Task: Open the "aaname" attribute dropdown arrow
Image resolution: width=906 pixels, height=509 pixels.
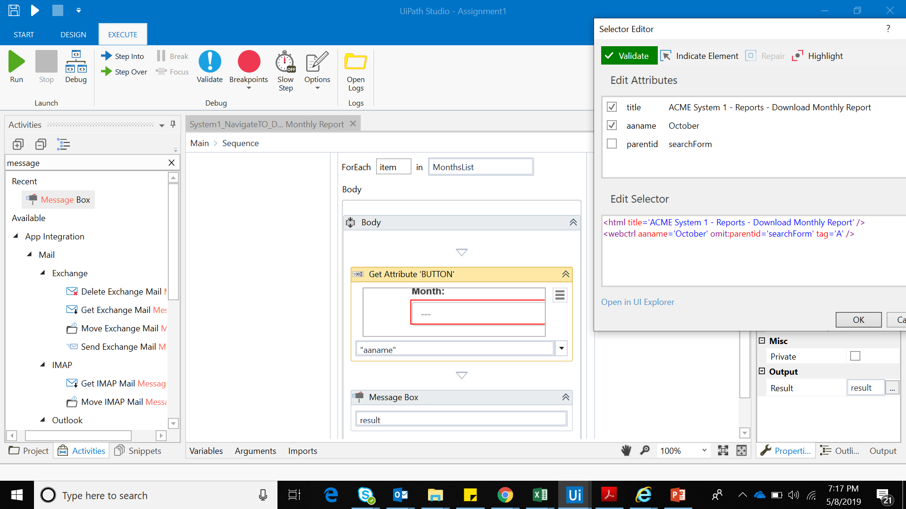Action: [561, 349]
